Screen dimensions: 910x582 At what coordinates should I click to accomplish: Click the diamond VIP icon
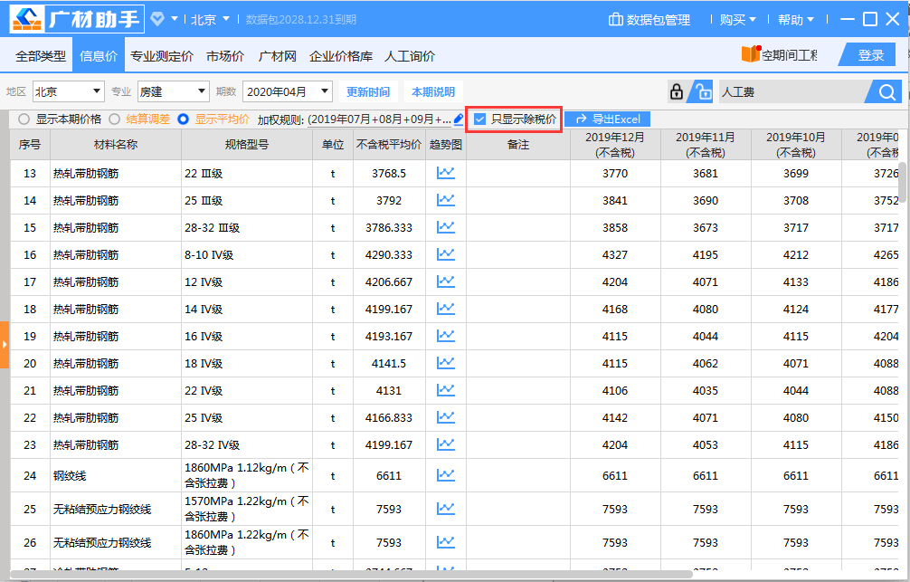[x=157, y=19]
